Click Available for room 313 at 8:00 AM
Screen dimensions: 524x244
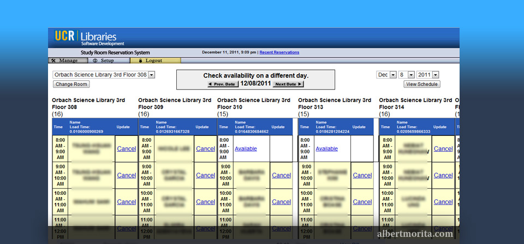pyautogui.click(x=326, y=148)
